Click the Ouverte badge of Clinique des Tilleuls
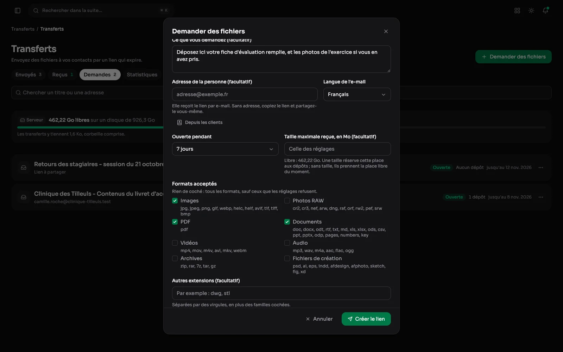563x352 pixels. tap(454, 197)
